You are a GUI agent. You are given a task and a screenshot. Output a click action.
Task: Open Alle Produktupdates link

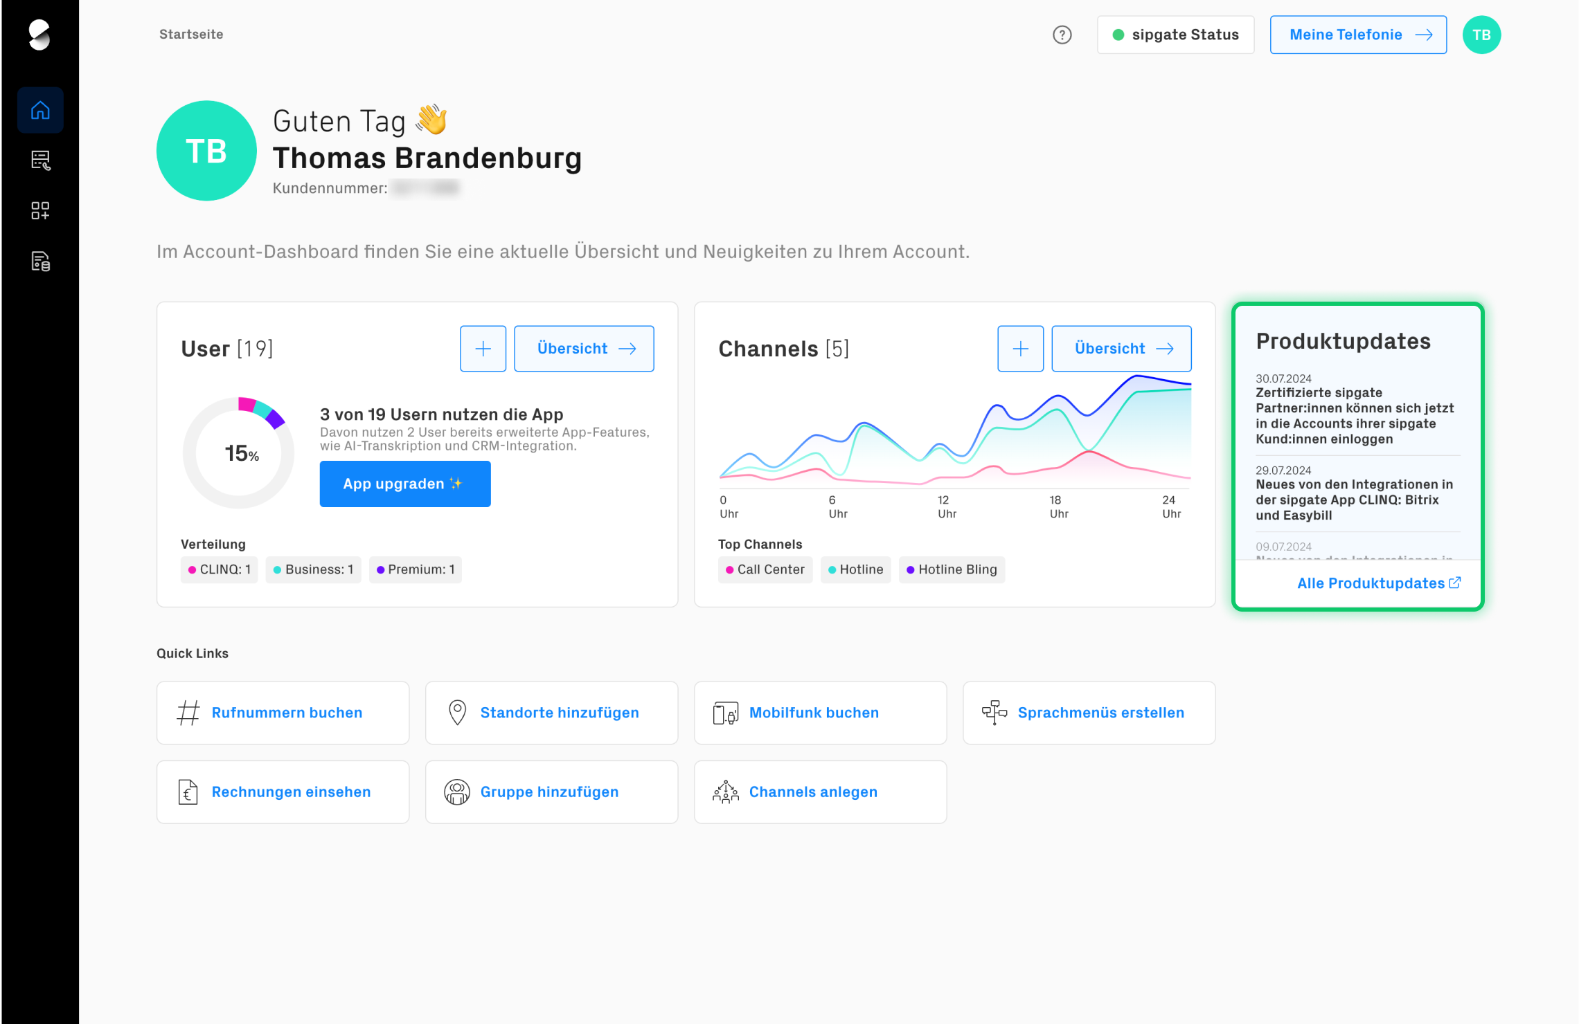pyautogui.click(x=1378, y=583)
